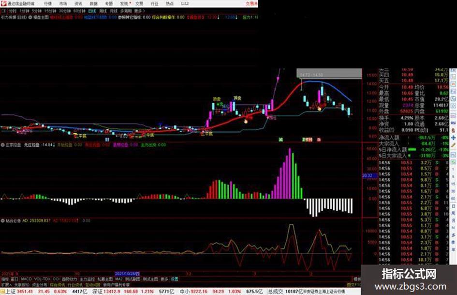Image resolution: width=457 pixels, height=295 pixels.
Task: Open the 设置 indicator settings
Action: (175, 279)
